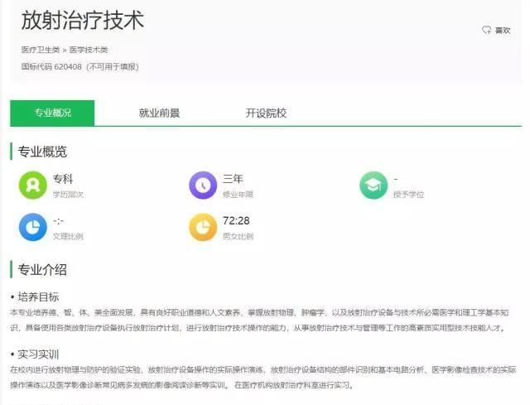Click the 修业年限 label

238,195
